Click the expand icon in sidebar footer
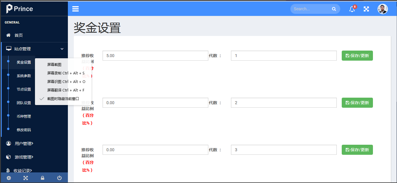 pyautogui.click(x=26, y=178)
